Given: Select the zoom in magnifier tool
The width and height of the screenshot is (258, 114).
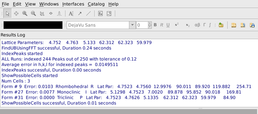Looking at the screenshot, I should coord(25,13).
